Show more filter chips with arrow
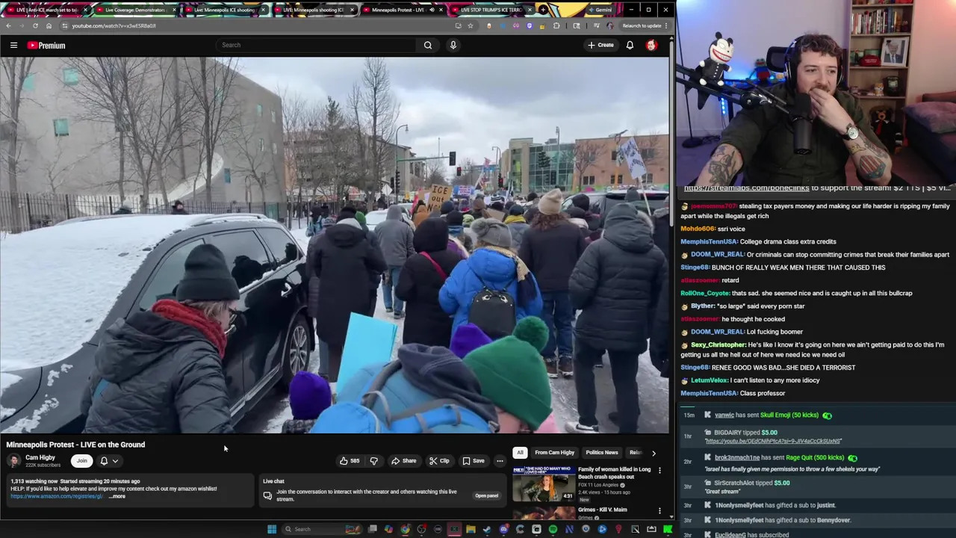Screen dimensions: 956x538 click(x=654, y=453)
